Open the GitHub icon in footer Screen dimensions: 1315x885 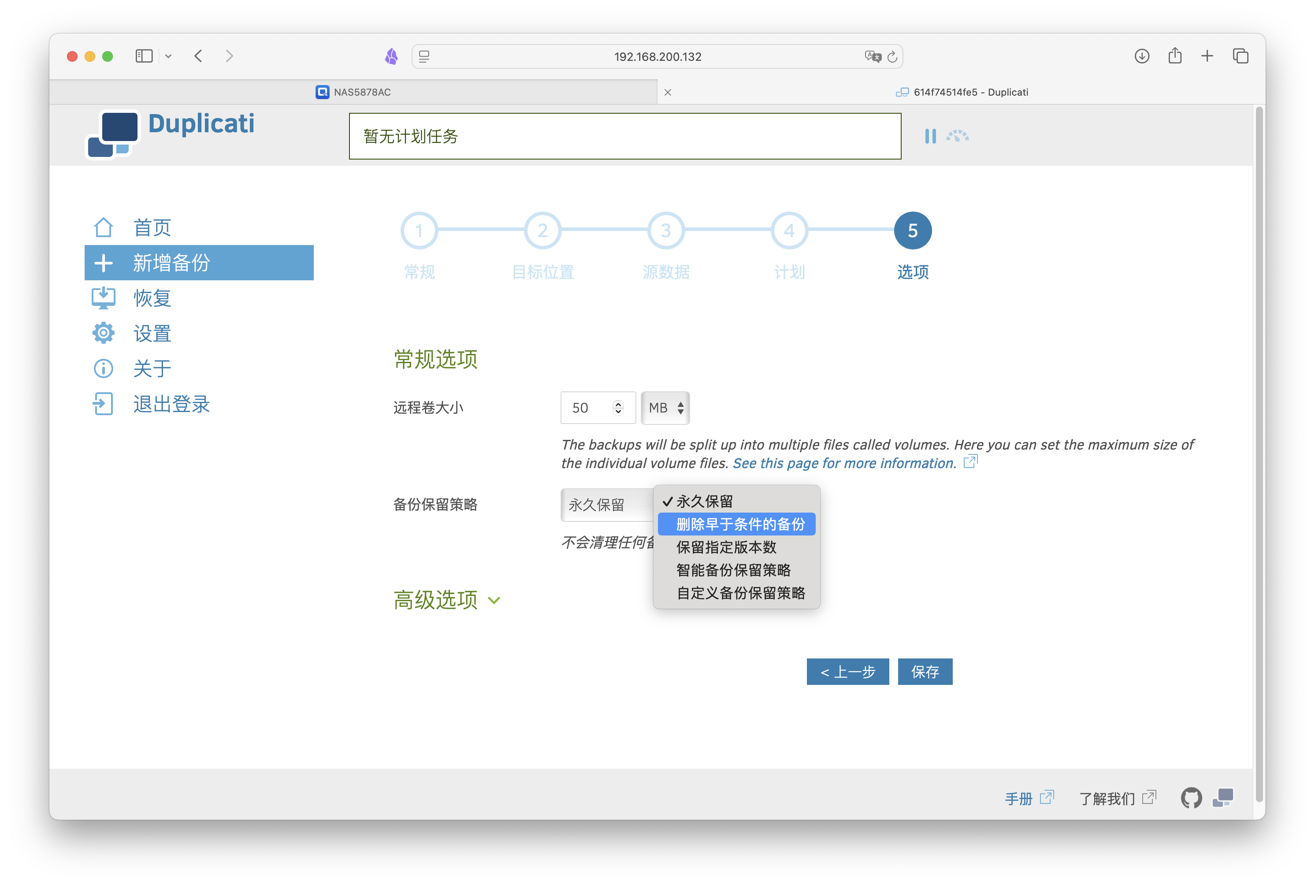(x=1191, y=798)
